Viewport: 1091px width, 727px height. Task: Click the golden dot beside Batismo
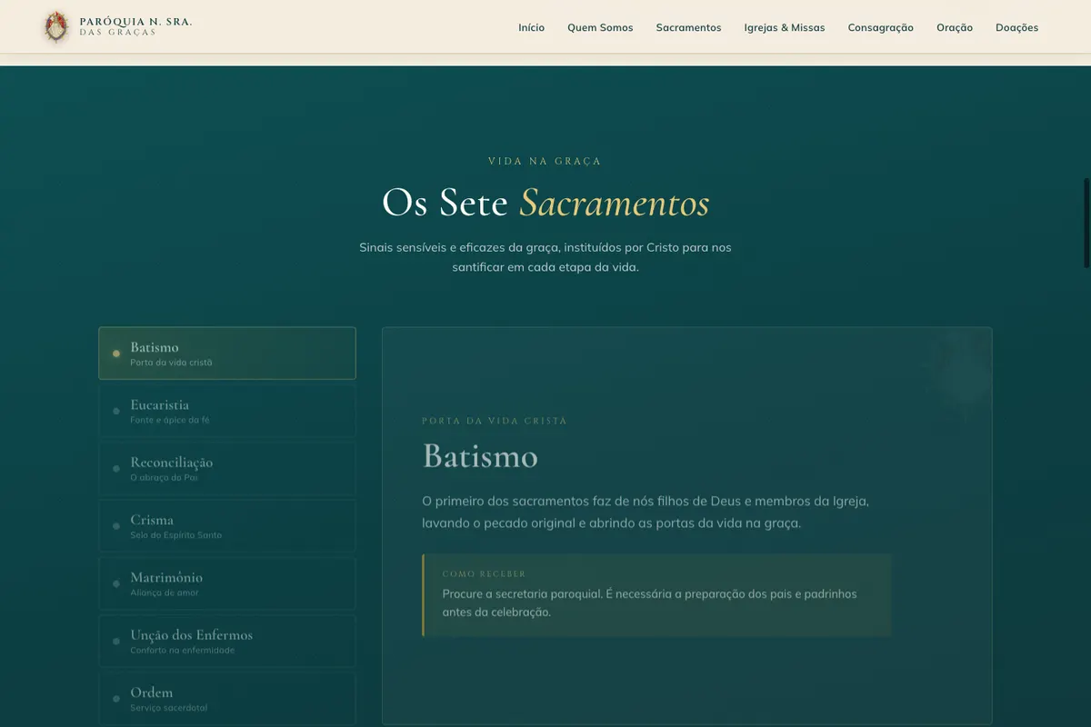tap(115, 354)
